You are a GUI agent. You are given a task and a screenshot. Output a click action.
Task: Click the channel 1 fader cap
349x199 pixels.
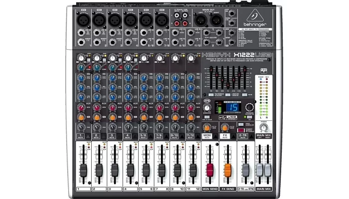(x=83, y=170)
